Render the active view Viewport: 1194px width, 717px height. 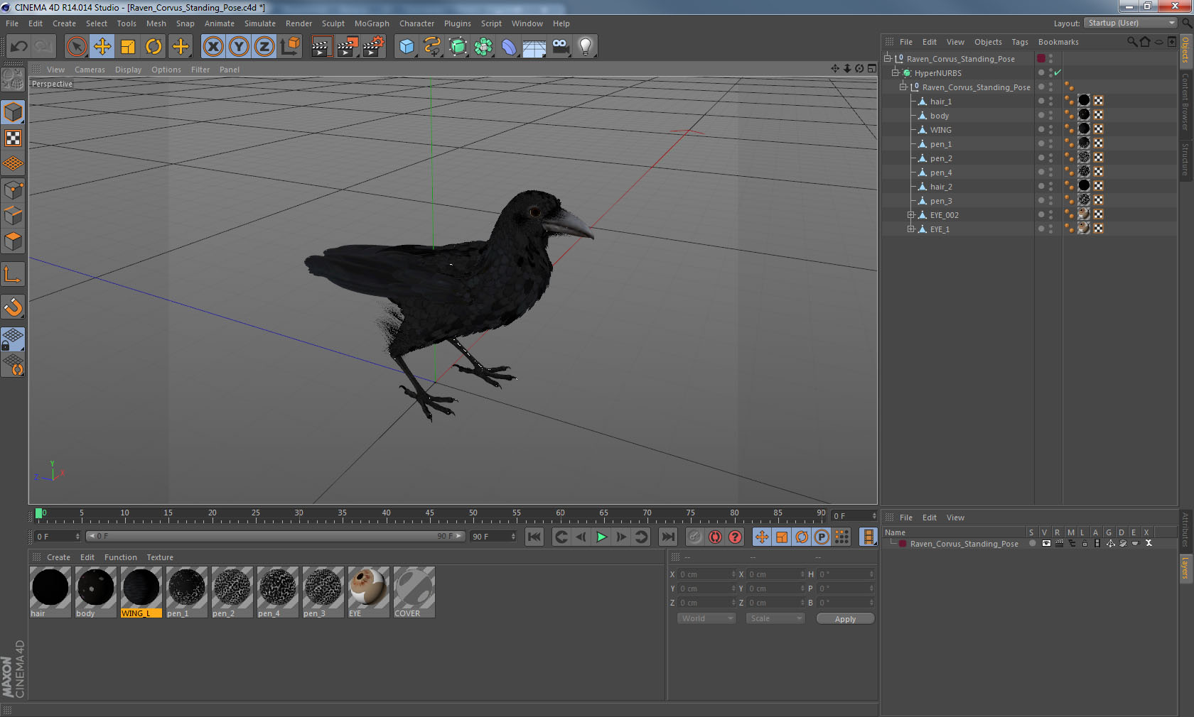(x=321, y=47)
